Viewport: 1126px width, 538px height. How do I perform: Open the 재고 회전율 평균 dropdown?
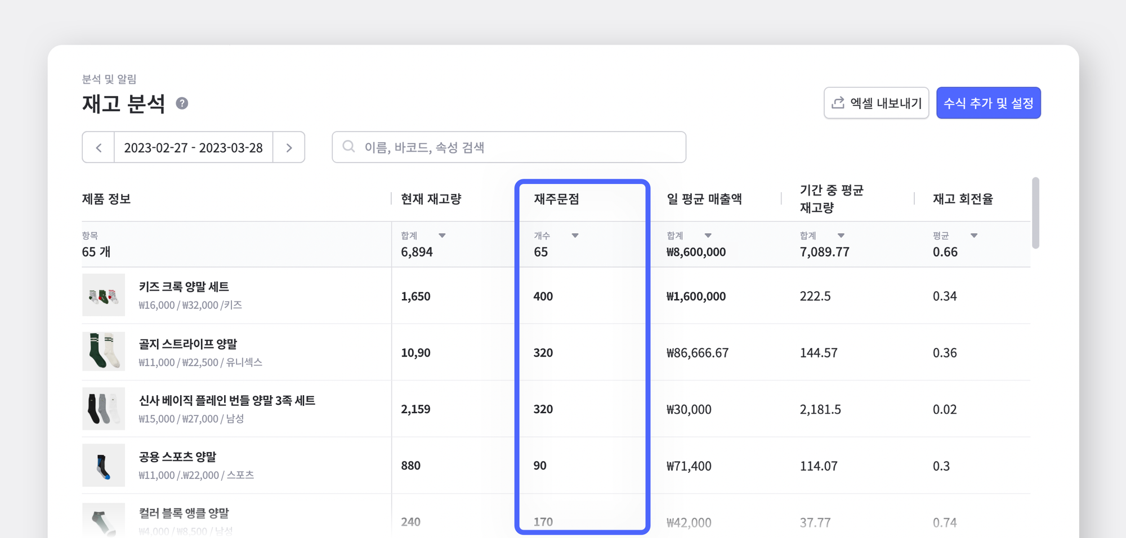[973, 236]
